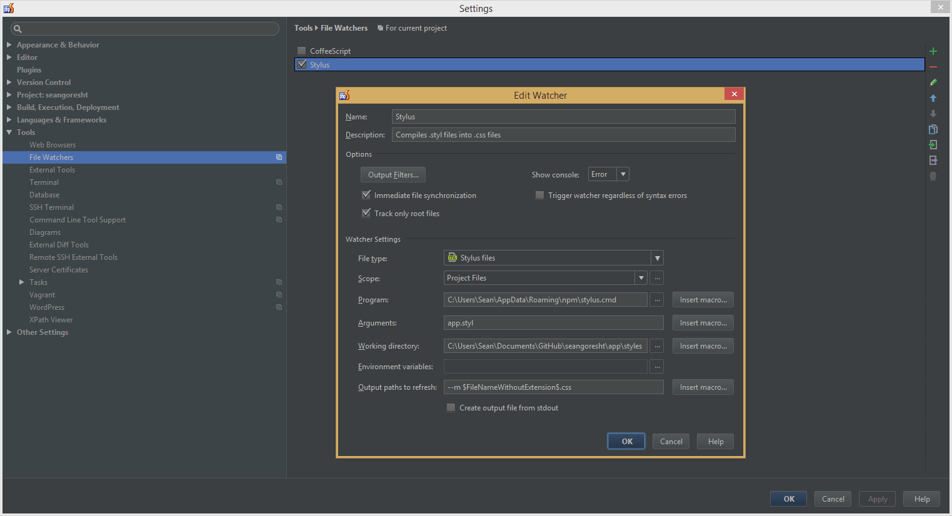Image resolution: width=952 pixels, height=516 pixels.
Task: Click the project-level icon on SSH Terminal row
Action: pyautogui.click(x=279, y=207)
